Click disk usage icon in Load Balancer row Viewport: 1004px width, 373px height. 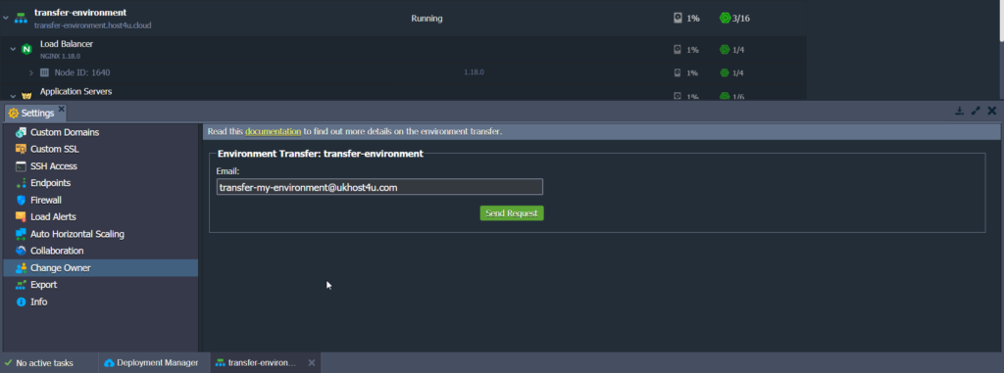point(678,49)
